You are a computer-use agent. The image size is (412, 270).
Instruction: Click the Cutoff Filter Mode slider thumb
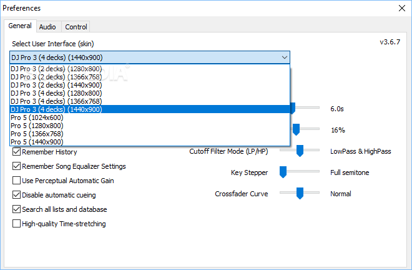click(300, 151)
